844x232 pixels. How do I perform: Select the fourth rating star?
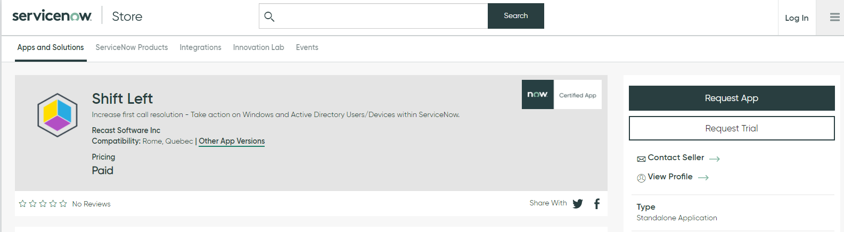point(53,204)
